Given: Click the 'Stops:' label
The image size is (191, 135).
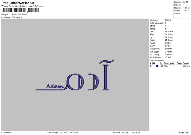Looking at the screenshot, I should point(152,26).
